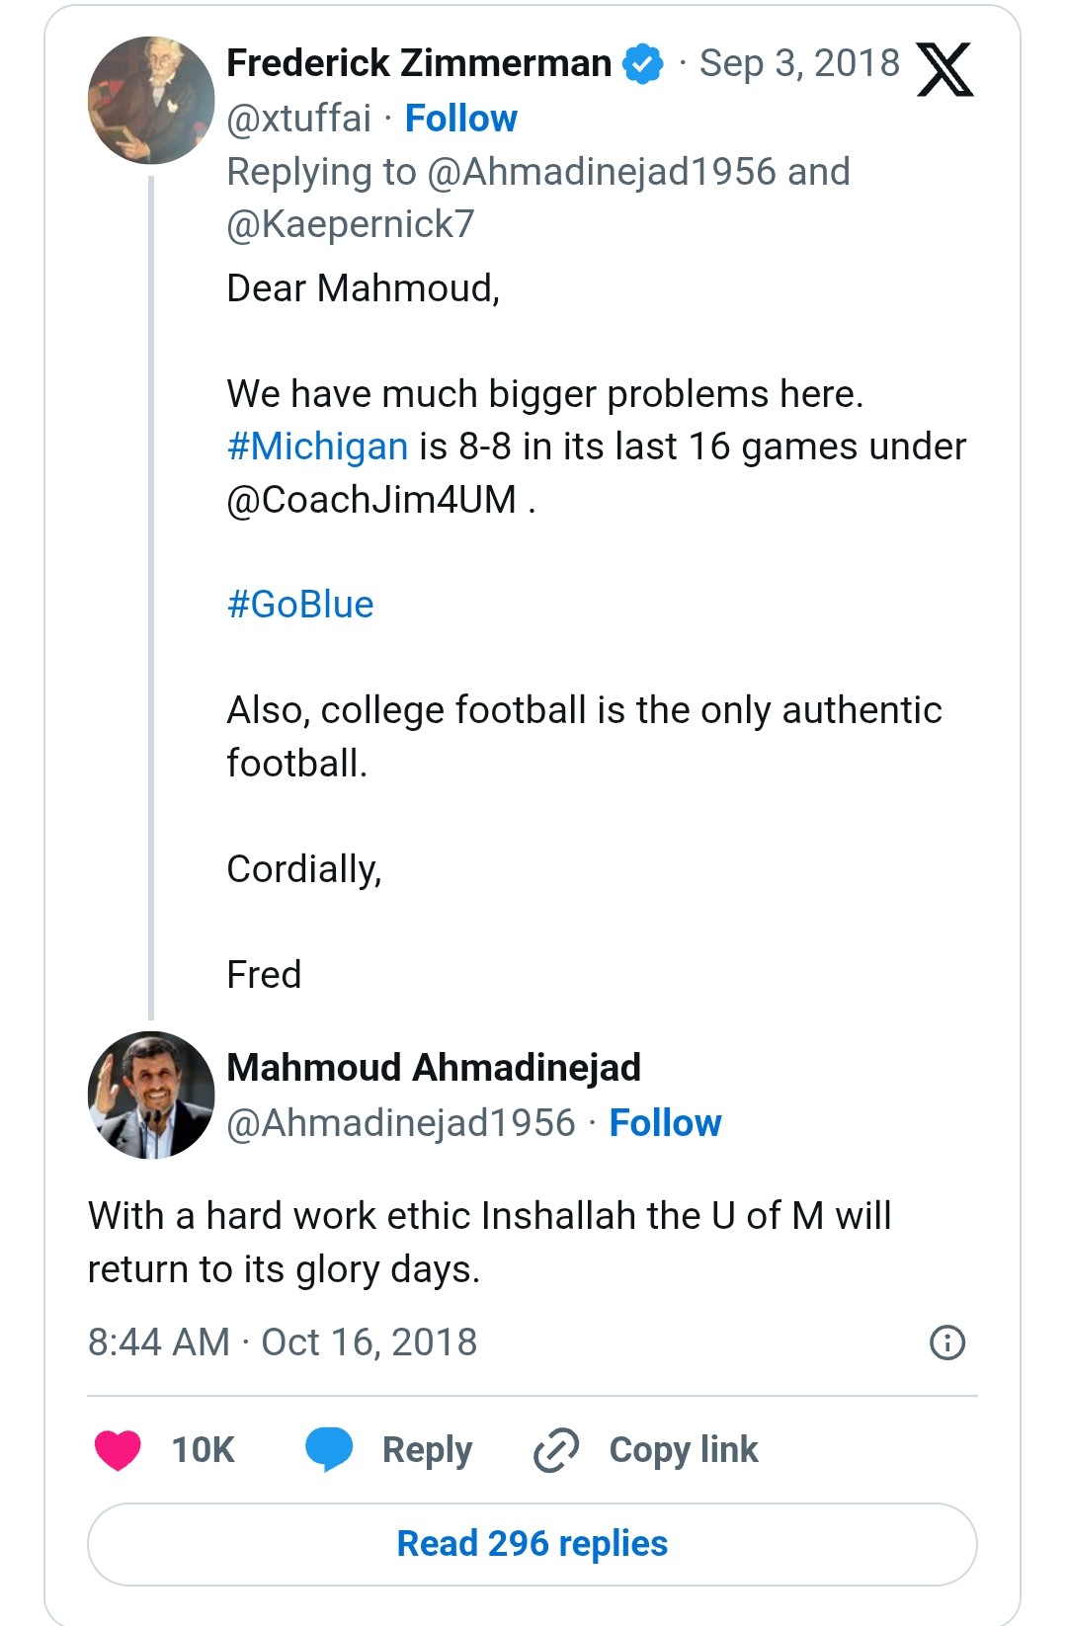Viewport: 1067px width, 1626px height.
Task: Click the Copy link text
Action: tap(684, 1450)
